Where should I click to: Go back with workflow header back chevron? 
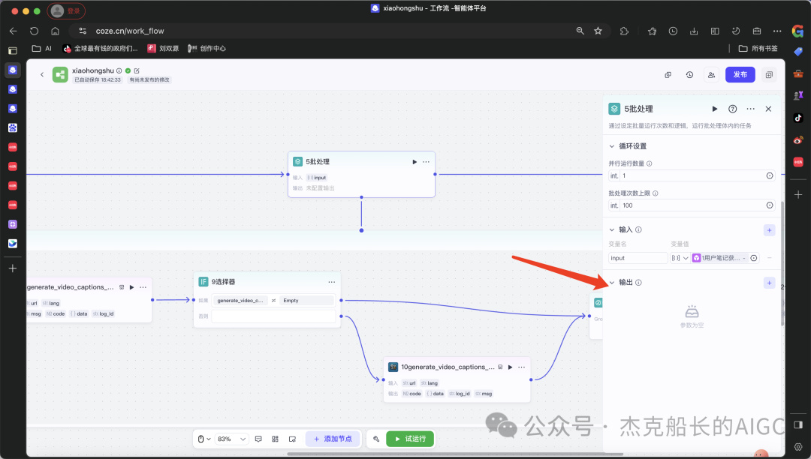(42, 75)
